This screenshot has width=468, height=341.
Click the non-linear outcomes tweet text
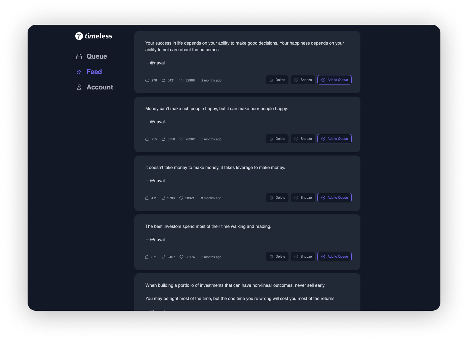235,285
